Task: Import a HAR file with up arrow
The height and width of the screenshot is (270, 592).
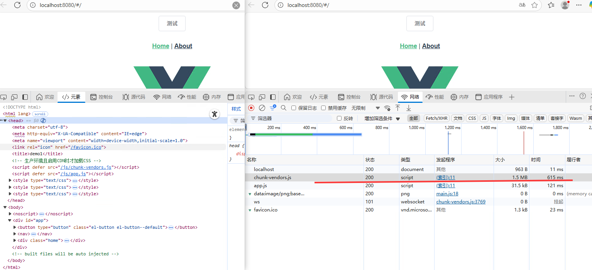Action: click(397, 108)
